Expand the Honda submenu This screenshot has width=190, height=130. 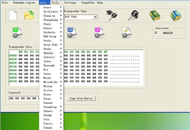coord(51,49)
